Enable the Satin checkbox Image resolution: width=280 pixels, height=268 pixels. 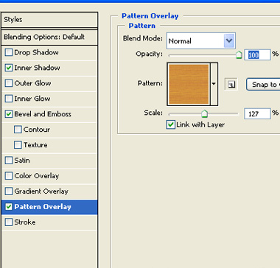(x=9, y=161)
